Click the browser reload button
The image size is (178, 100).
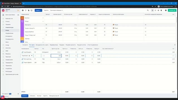(8, 6)
